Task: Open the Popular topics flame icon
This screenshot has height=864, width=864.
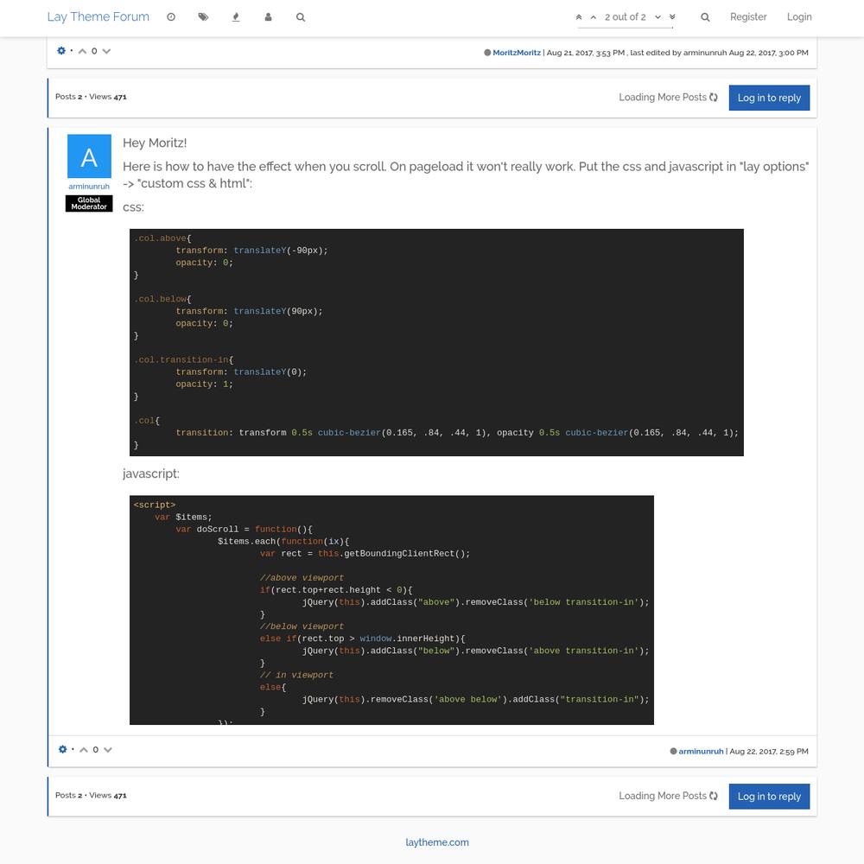Action: point(236,17)
